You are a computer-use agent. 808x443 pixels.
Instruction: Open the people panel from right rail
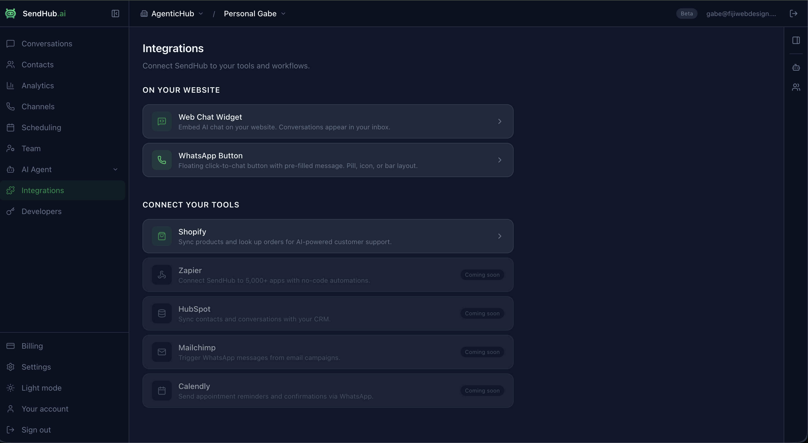[x=796, y=87]
